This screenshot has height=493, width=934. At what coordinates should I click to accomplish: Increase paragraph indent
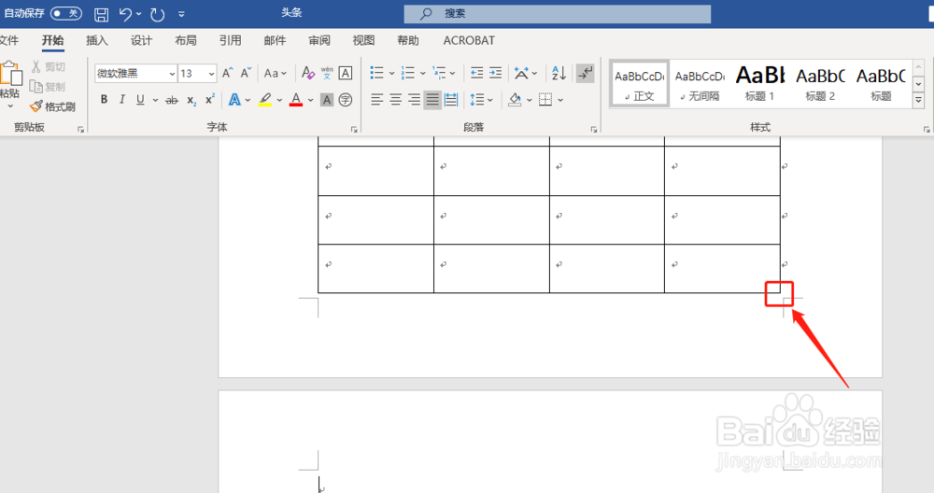[496, 73]
